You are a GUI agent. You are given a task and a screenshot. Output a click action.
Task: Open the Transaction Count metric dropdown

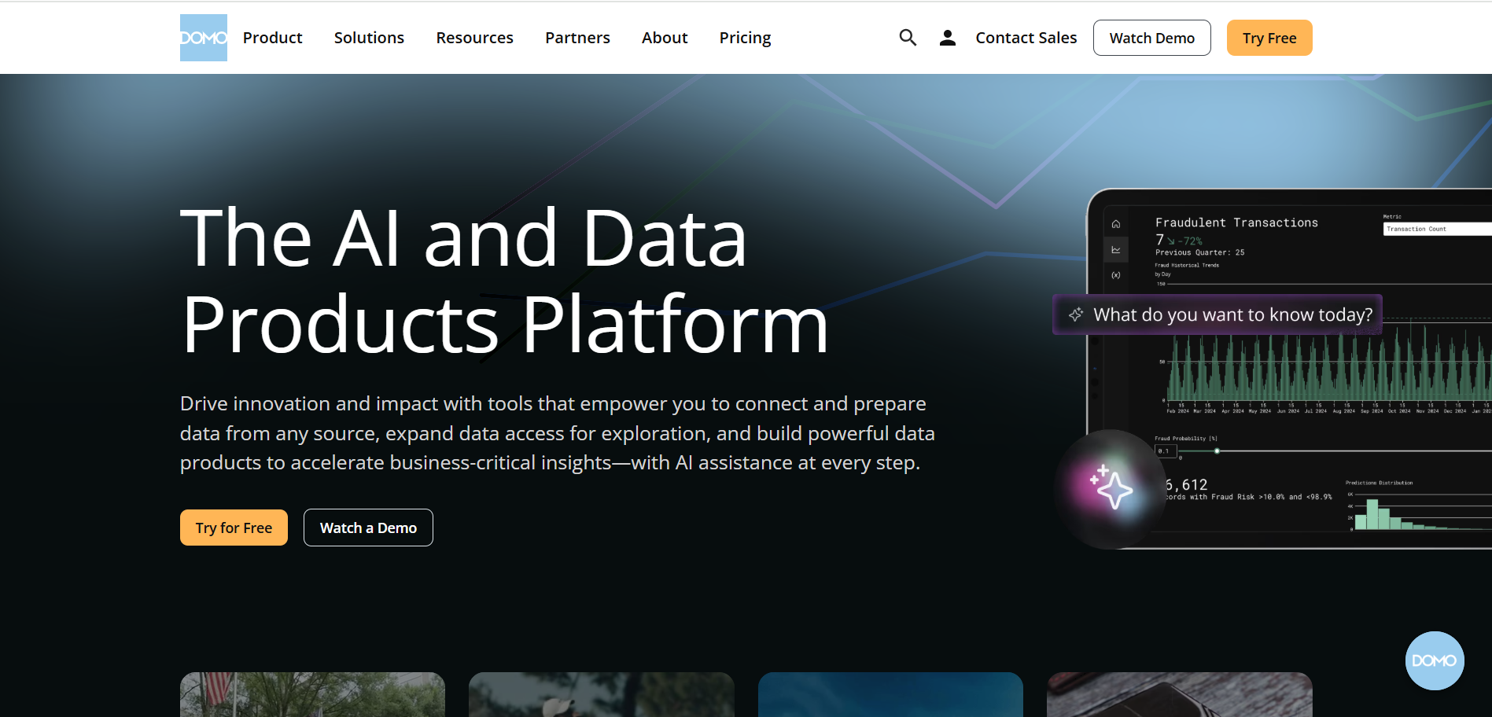[x=1437, y=229]
